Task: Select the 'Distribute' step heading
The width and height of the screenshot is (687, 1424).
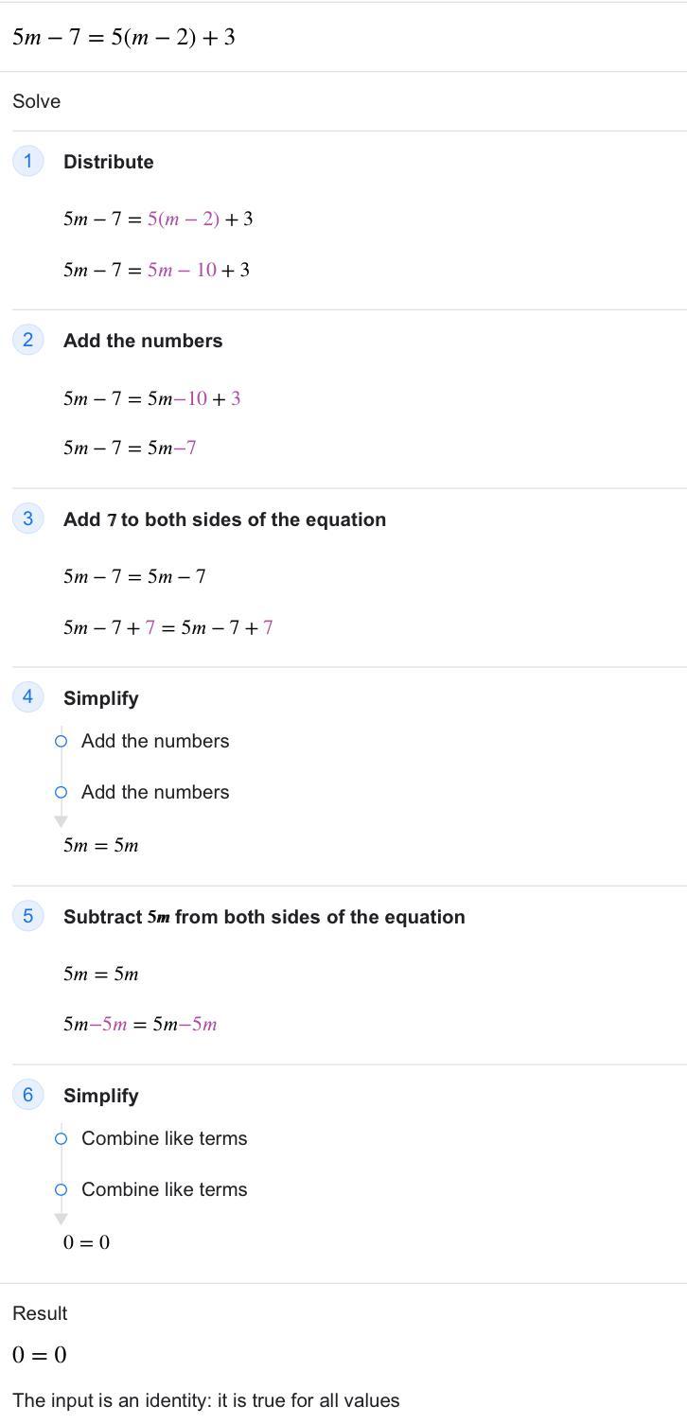Action: point(108,162)
